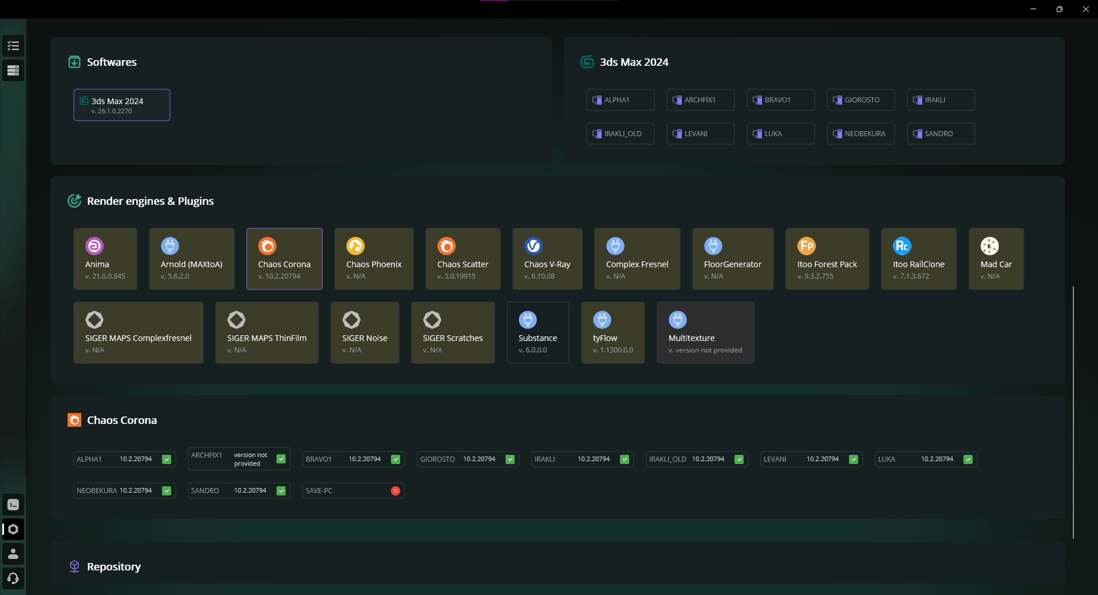1098x595 pixels.
Task: Open the machines panel from the sidebar
Action: [x=13, y=70]
